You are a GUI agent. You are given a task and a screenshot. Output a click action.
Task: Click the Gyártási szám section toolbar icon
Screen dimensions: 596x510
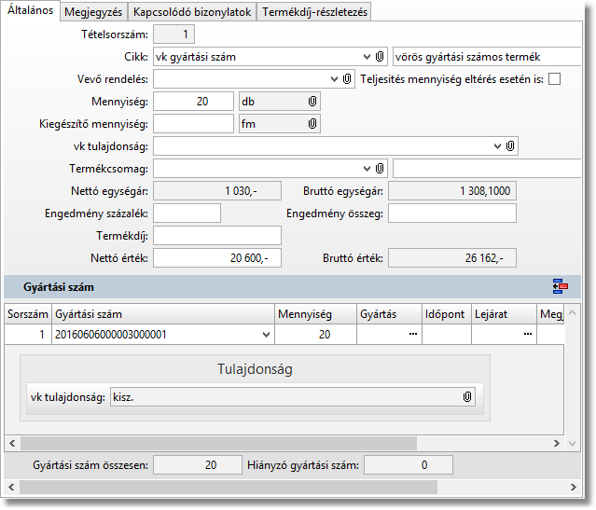pos(561,287)
